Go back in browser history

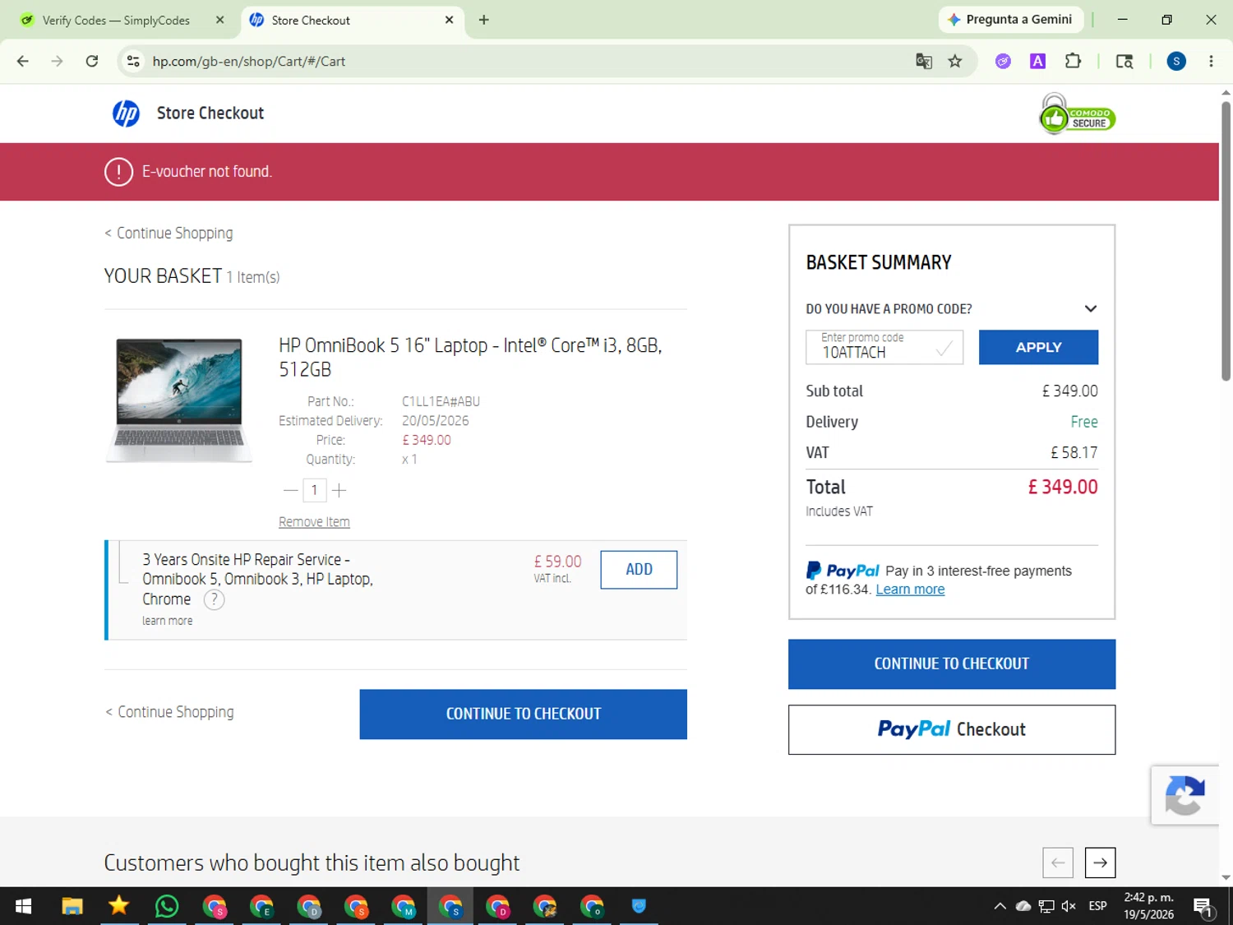(x=23, y=61)
